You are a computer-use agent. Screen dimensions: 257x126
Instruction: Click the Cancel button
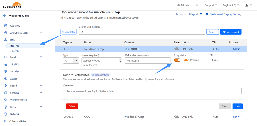coord(225,106)
